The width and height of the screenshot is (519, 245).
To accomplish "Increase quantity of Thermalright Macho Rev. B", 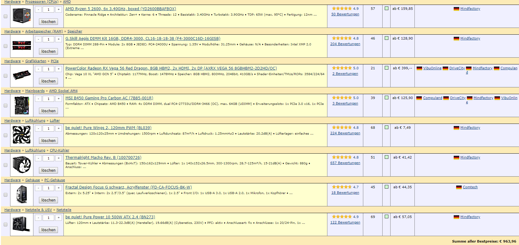I will click(x=59, y=158).
